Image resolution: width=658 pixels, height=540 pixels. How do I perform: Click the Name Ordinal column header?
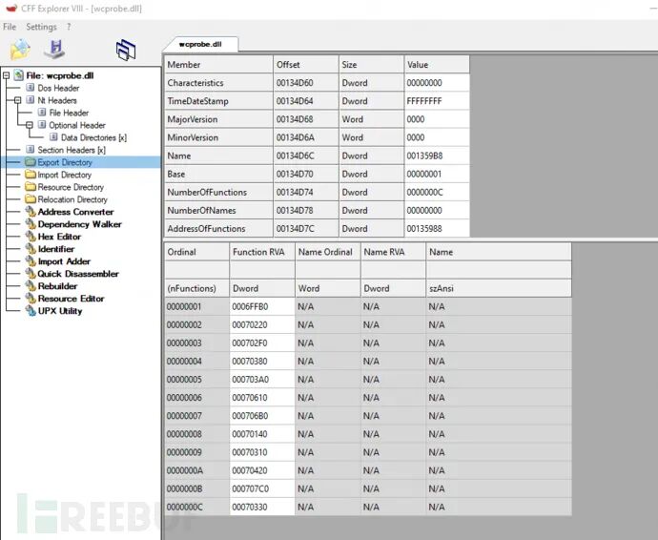coord(327,252)
